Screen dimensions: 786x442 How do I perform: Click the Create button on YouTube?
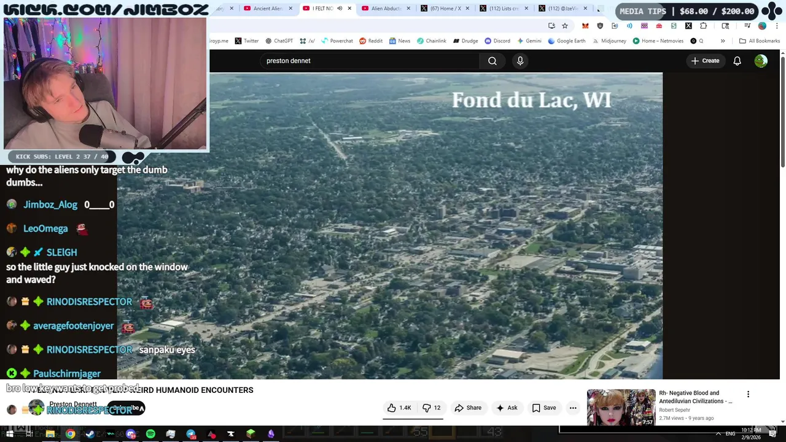[x=705, y=61]
